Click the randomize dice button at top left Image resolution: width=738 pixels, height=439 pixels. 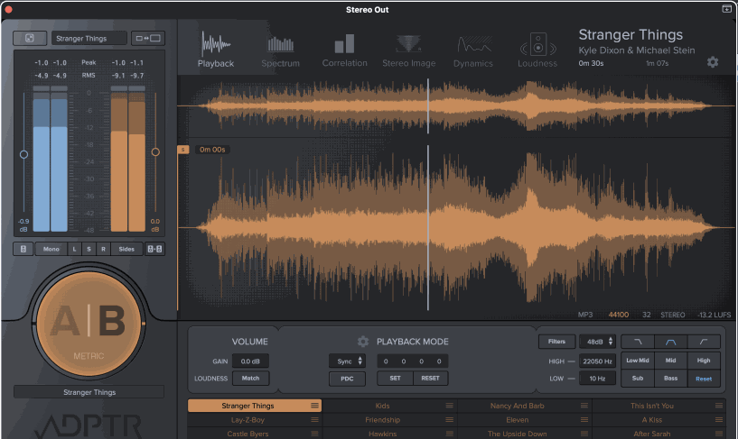pyautogui.click(x=30, y=38)
